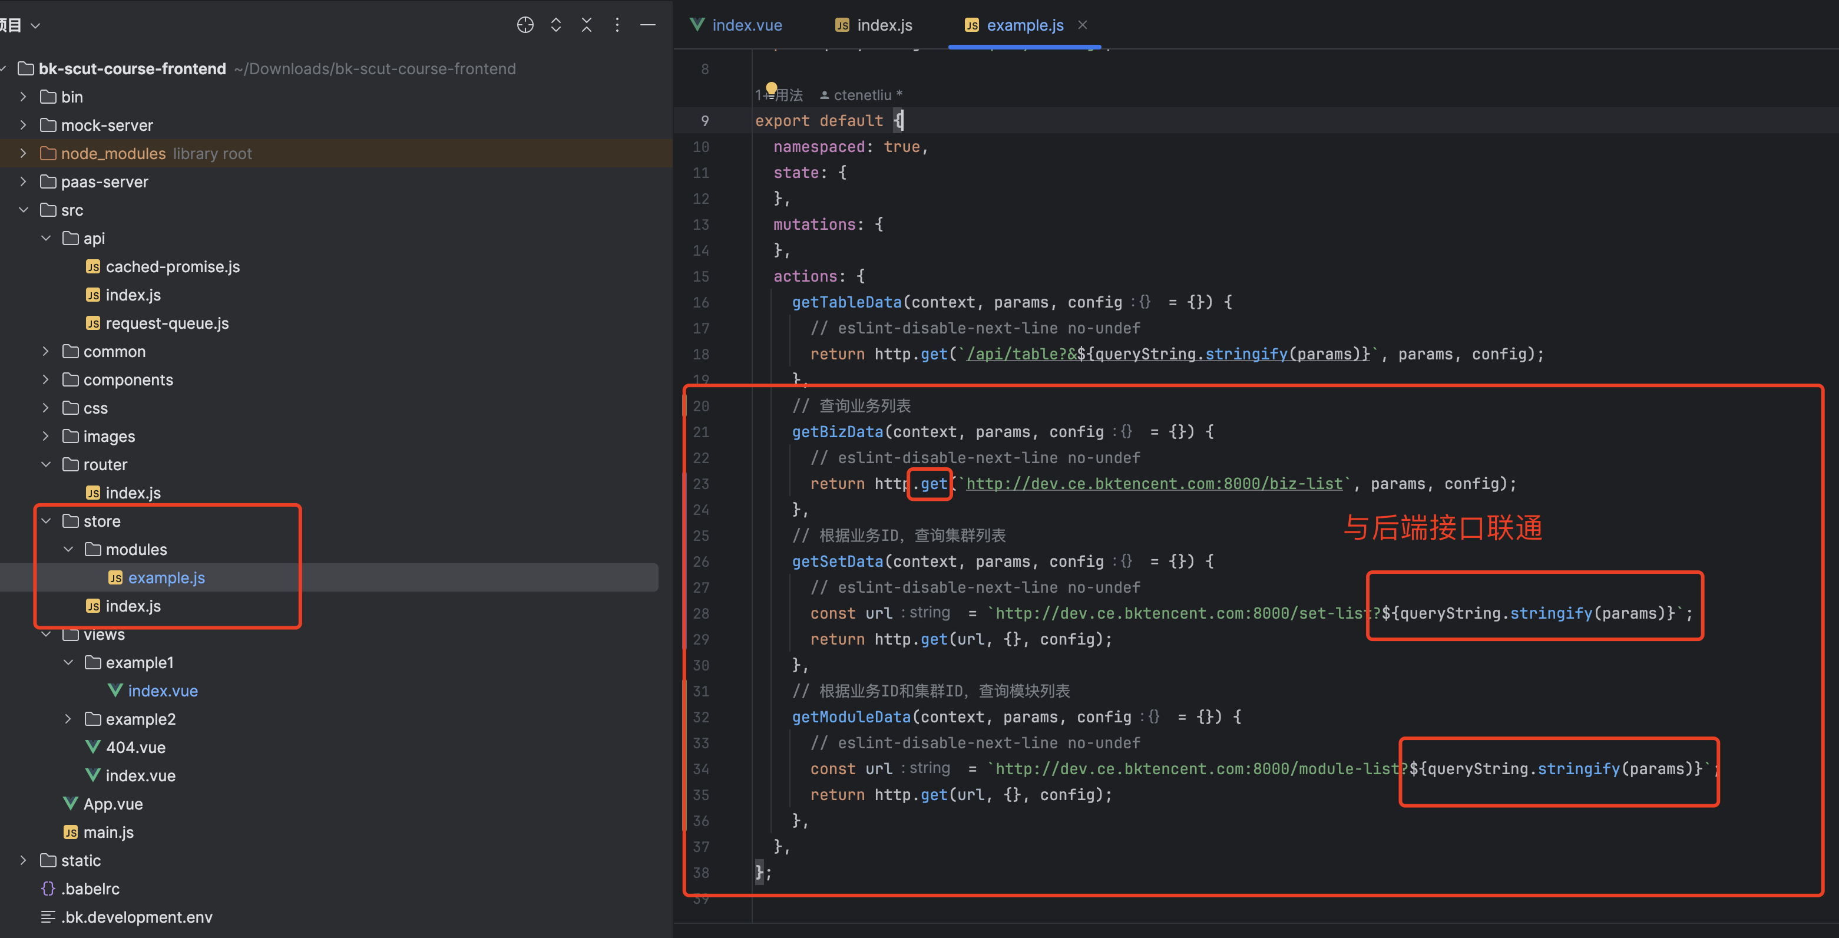Click the collapse all tree icon
This screenshot has height=938, width=1839.
[x=586, y=25]
